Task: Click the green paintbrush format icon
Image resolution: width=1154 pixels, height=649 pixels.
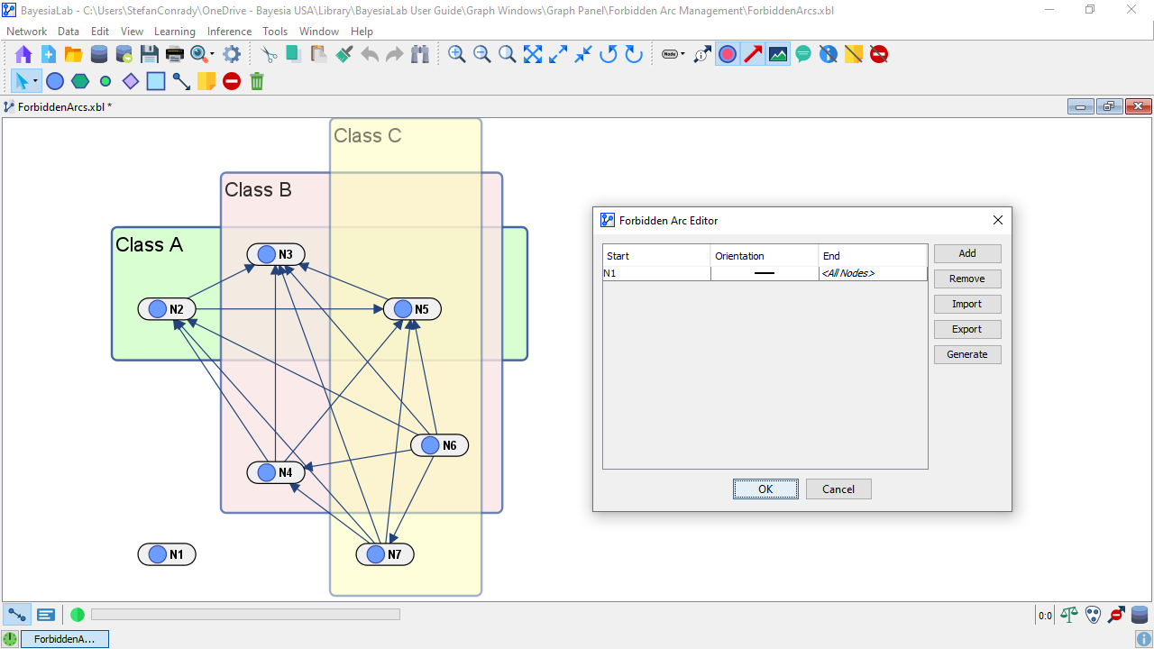Action: tap(343, 54)
